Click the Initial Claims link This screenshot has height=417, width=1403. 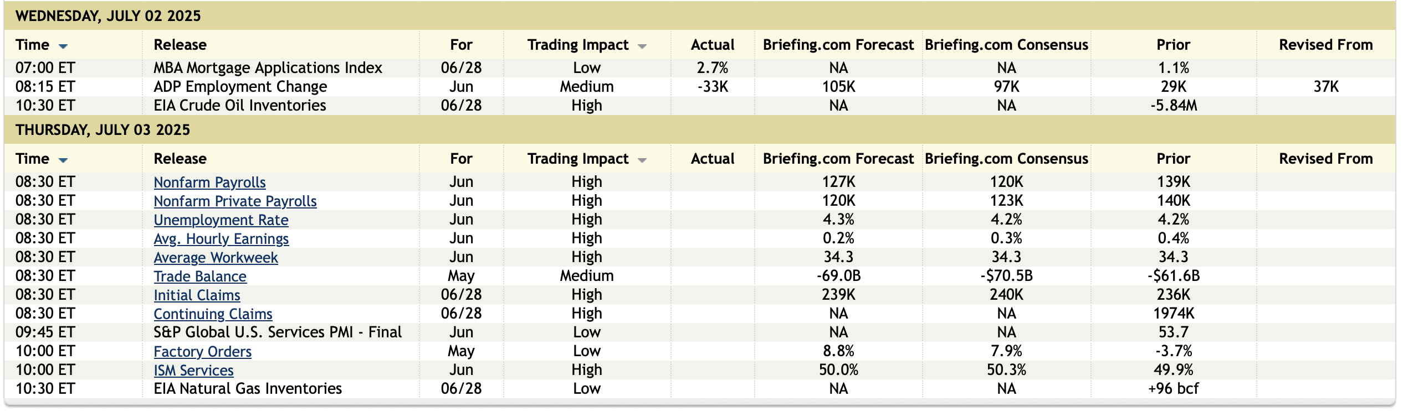coord(197,295)
